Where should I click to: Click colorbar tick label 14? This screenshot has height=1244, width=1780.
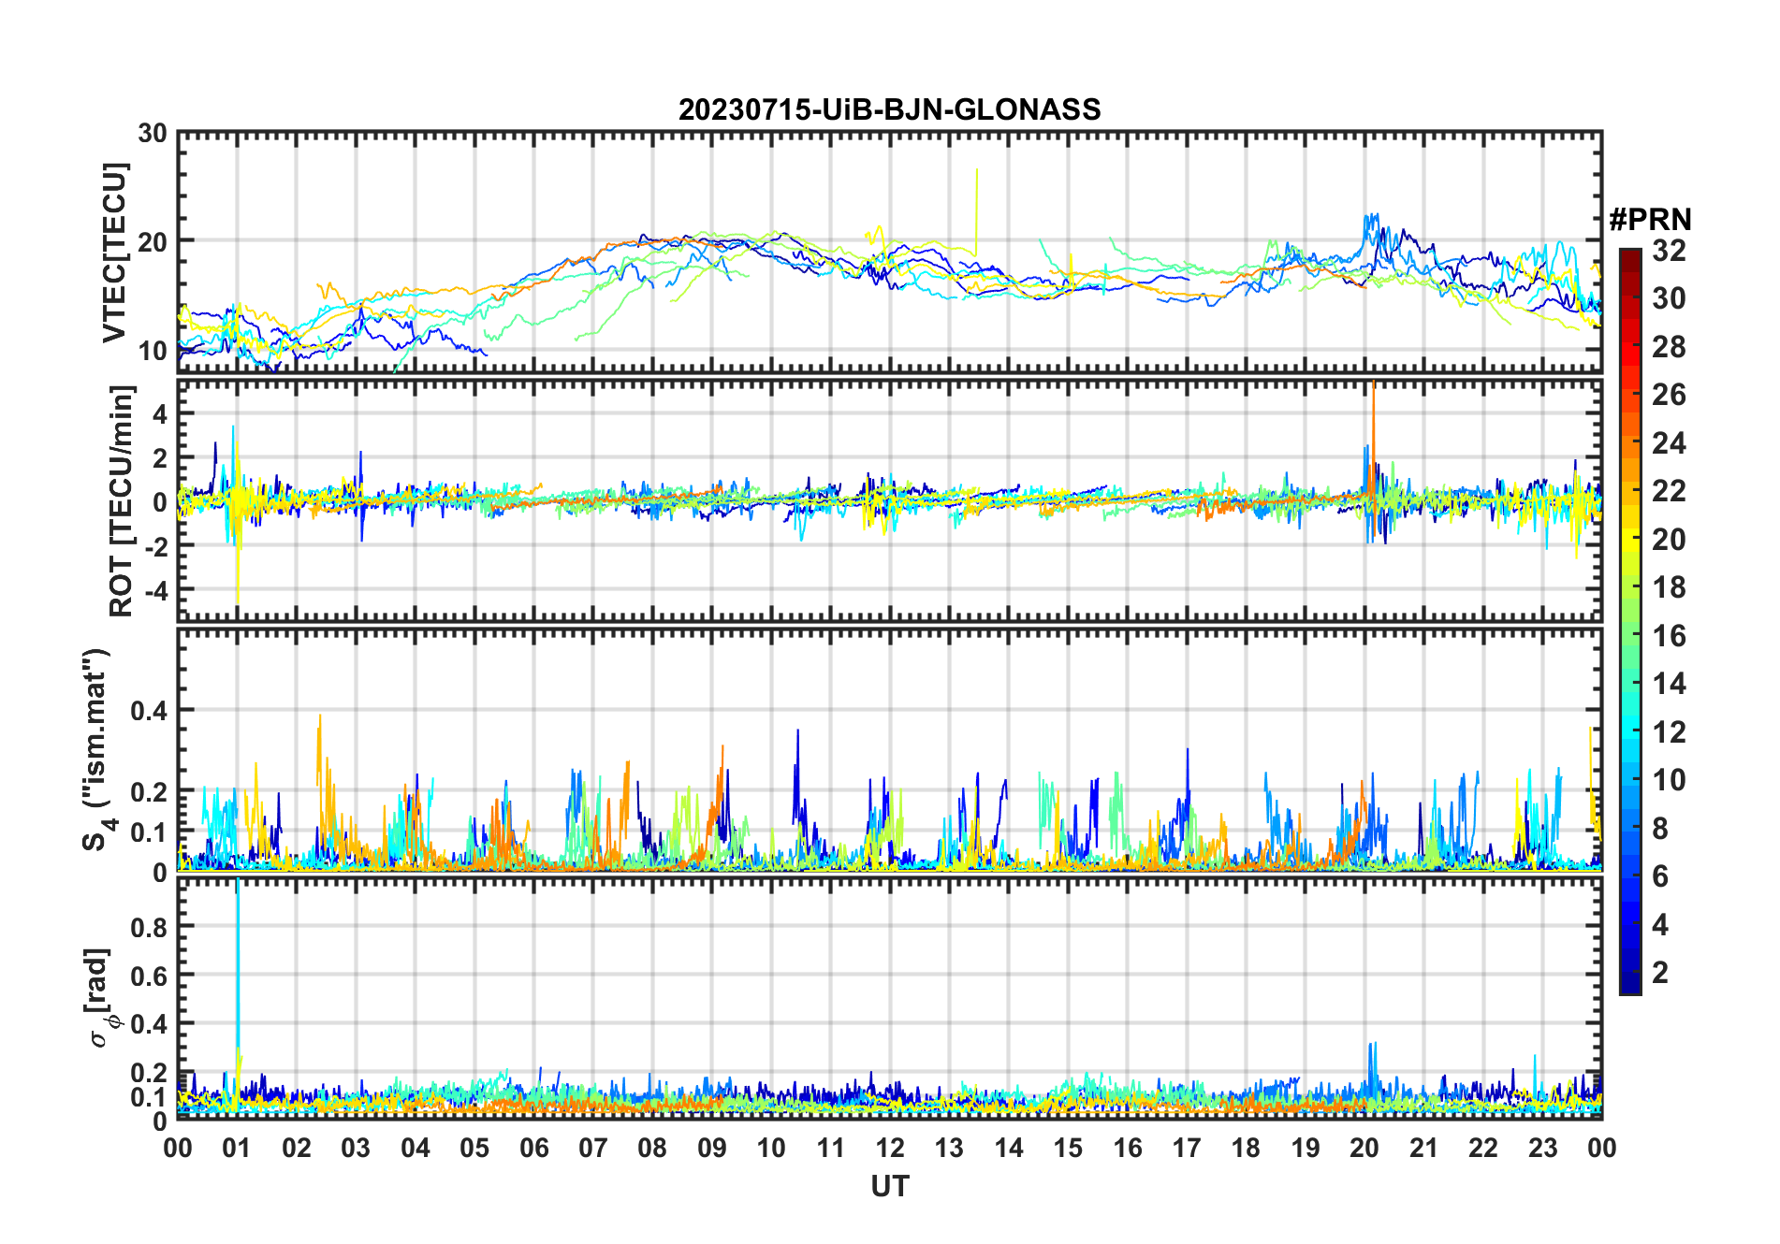pos(1669,684)
